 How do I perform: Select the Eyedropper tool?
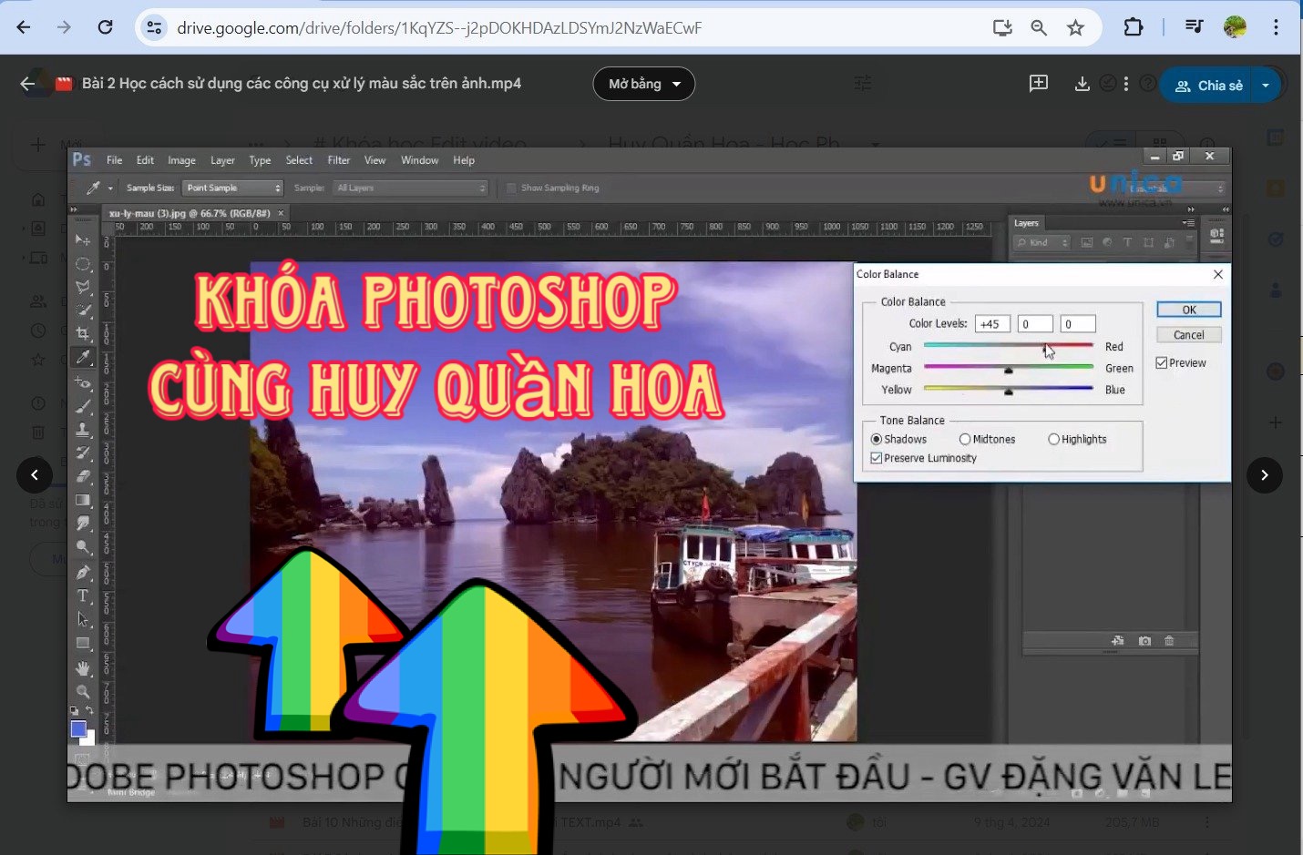[x=83, y=357]
